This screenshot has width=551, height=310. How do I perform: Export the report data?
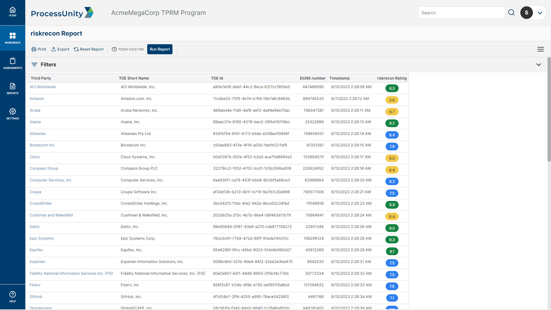[x=60, y=49]
